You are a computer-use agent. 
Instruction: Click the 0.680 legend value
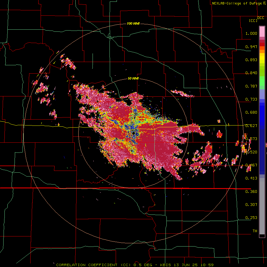pyautogui.click(x=251, y=112)
